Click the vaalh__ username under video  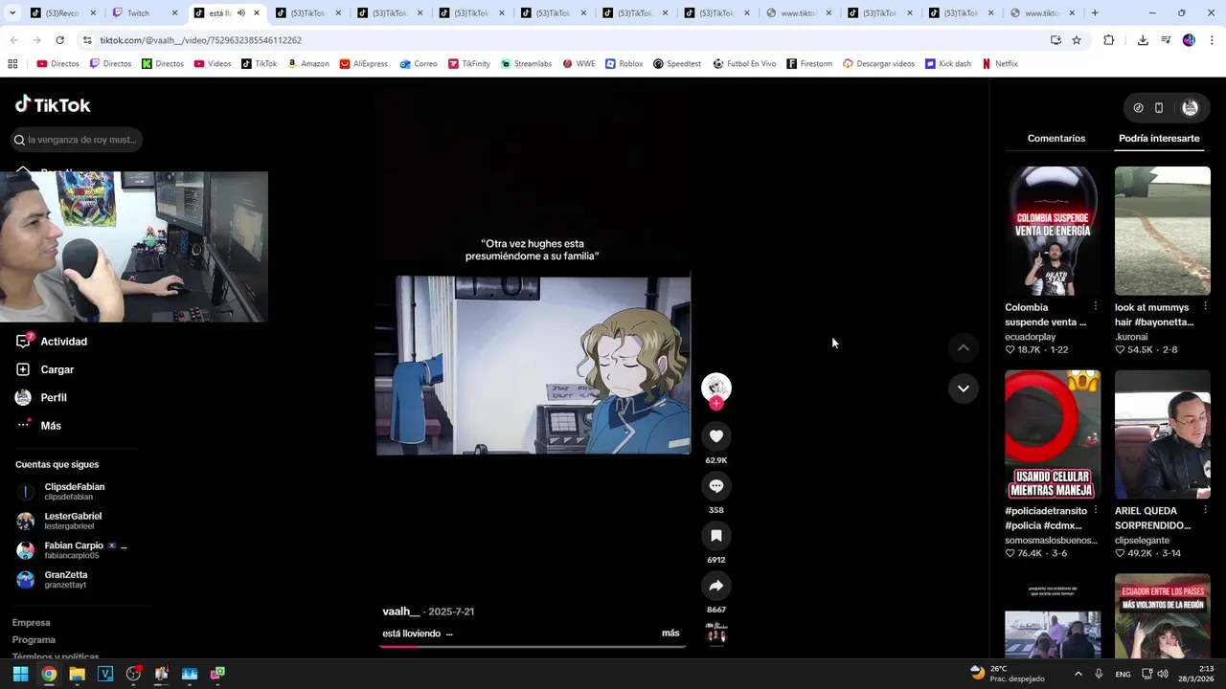[x=401, y=611]
